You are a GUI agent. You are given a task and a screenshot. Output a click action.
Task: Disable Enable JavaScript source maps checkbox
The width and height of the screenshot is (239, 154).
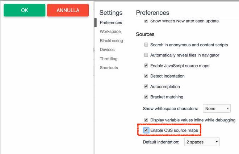click(x=146, y=66)
